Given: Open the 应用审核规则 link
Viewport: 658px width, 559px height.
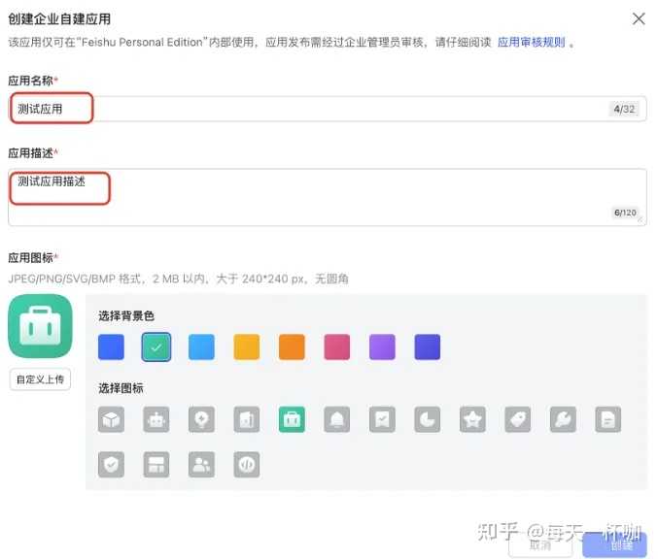Looking at the screenshot, I should tap(532, 43).
